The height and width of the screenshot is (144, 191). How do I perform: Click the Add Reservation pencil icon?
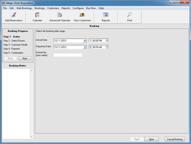click(14, 15)
